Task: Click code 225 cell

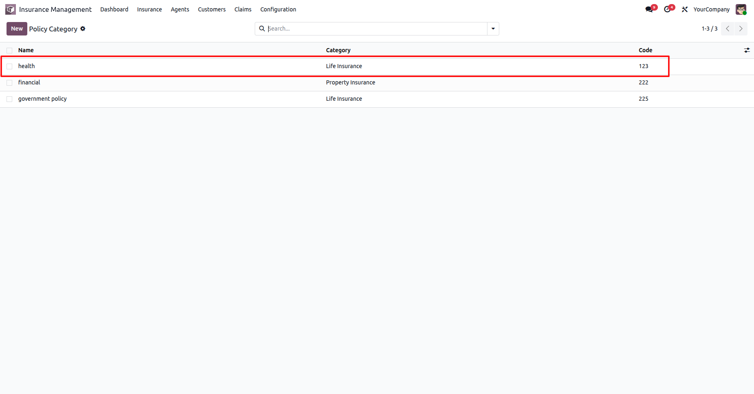Action: [644, 99]
